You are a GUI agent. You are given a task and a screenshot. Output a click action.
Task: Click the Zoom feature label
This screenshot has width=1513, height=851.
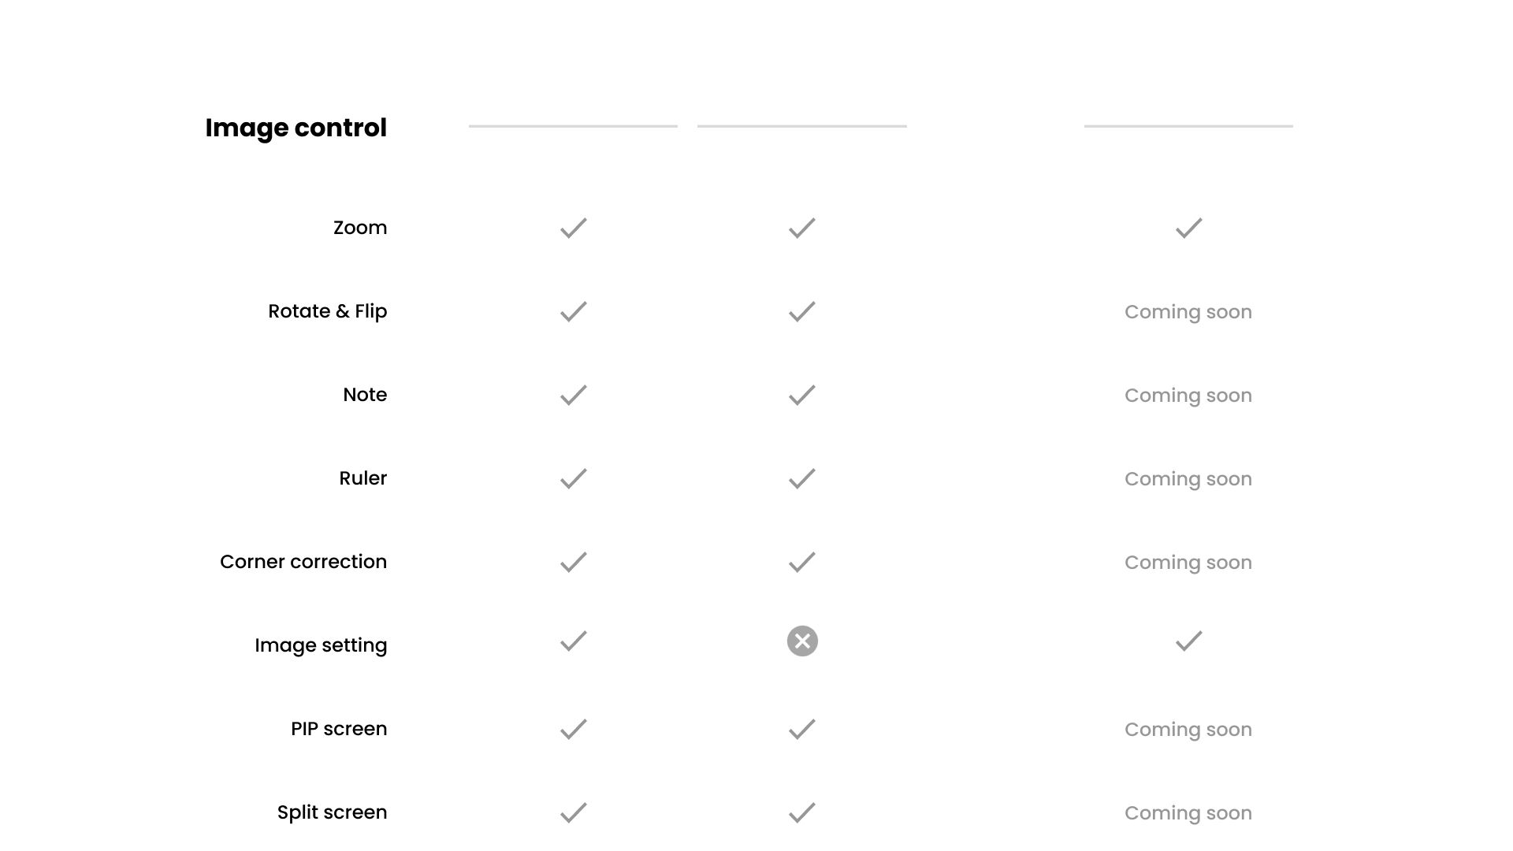pos(360,228)
